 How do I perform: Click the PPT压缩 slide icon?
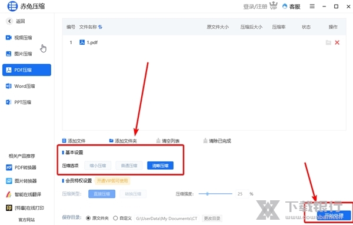pos(9,102)
